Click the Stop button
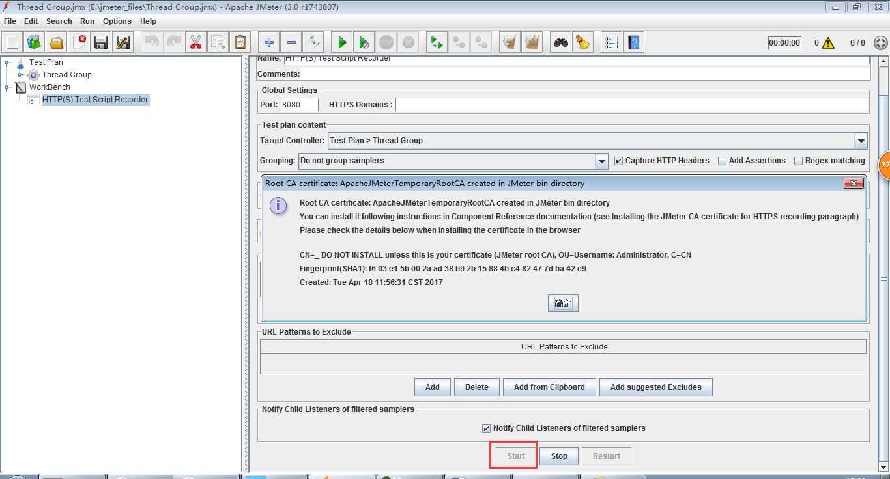Screen dimensions: 890x479 pyautogui.click(x=559, y=456)
